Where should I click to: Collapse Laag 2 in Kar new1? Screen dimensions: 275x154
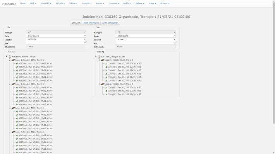tap(10, 84)
